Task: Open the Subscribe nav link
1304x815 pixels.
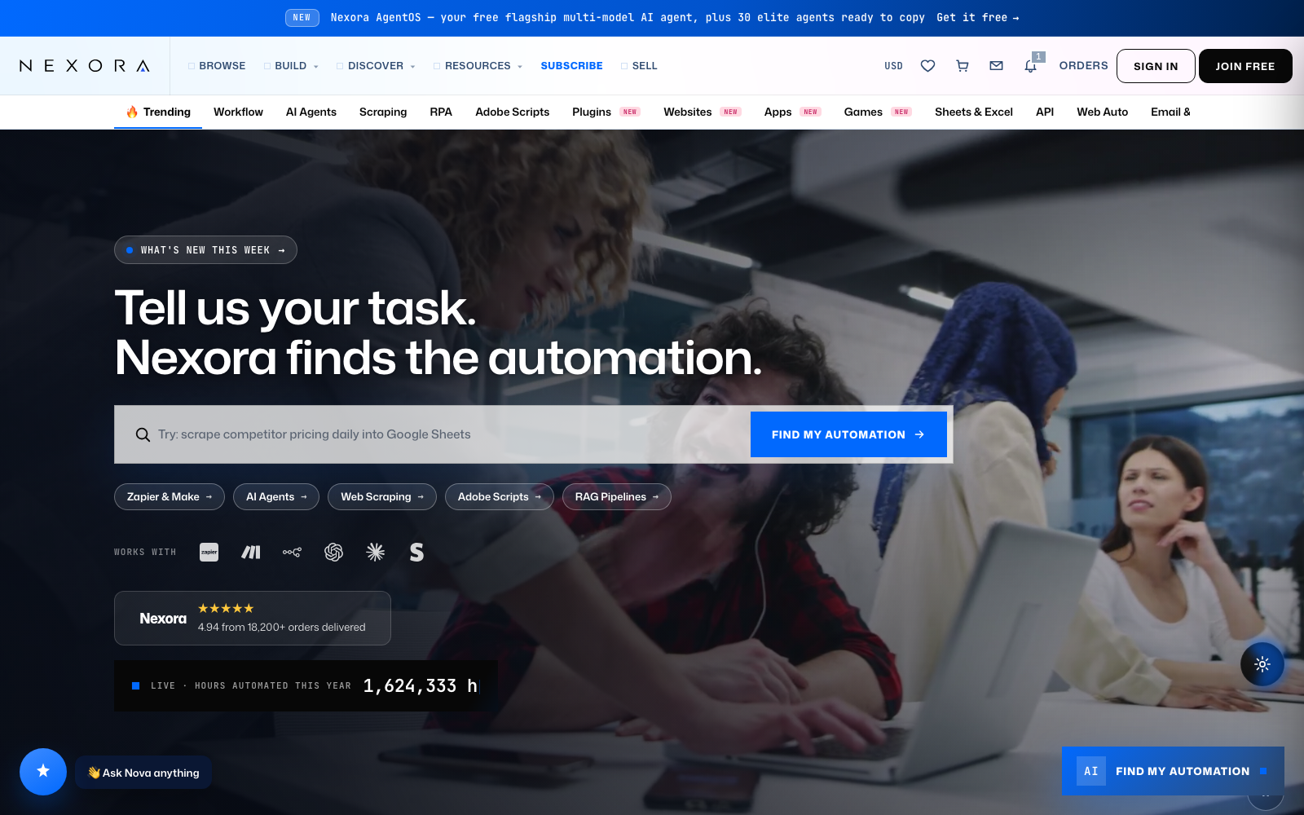Action: tap(571, 66)
